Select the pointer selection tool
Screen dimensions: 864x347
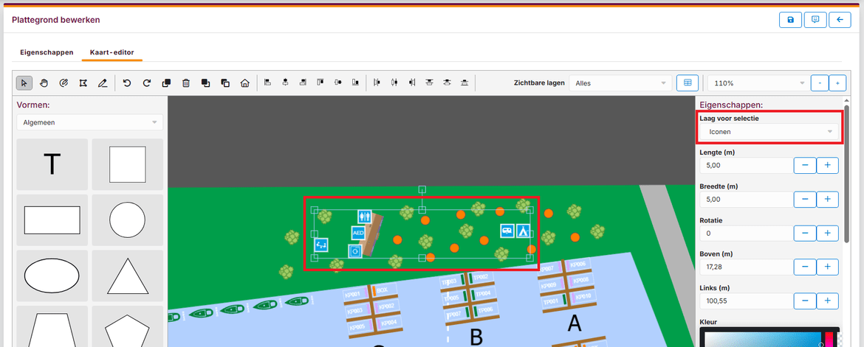tap(24, 83)
